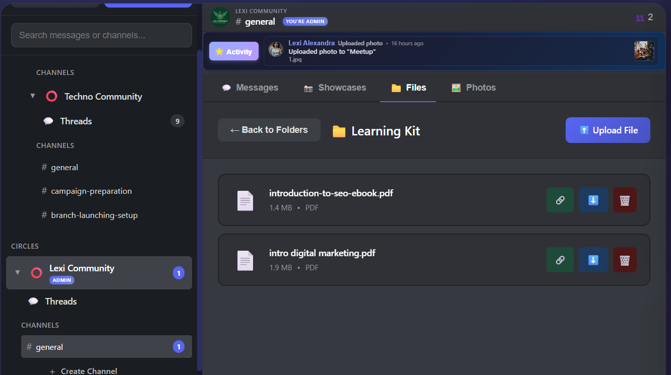Download intro digital marketing.pdf

click(593, 260)
